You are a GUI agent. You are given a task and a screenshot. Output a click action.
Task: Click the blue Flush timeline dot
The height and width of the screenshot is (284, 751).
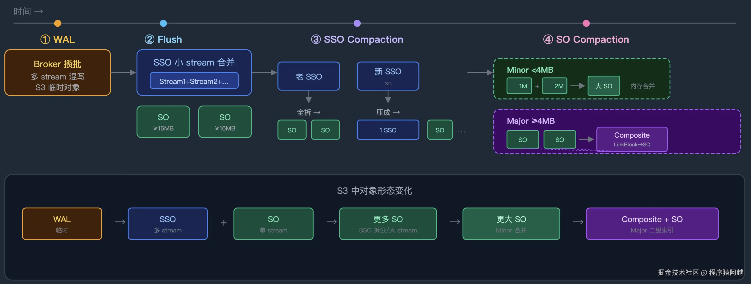163,23
